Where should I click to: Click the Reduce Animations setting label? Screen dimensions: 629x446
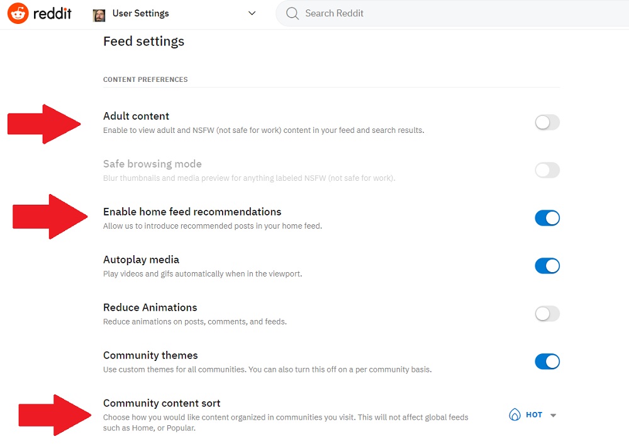click(150, 309)
